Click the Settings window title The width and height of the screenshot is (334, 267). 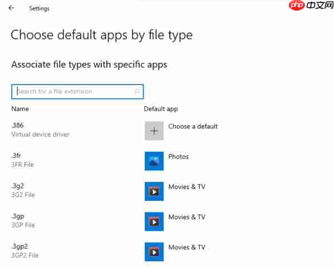coord(39,8)
